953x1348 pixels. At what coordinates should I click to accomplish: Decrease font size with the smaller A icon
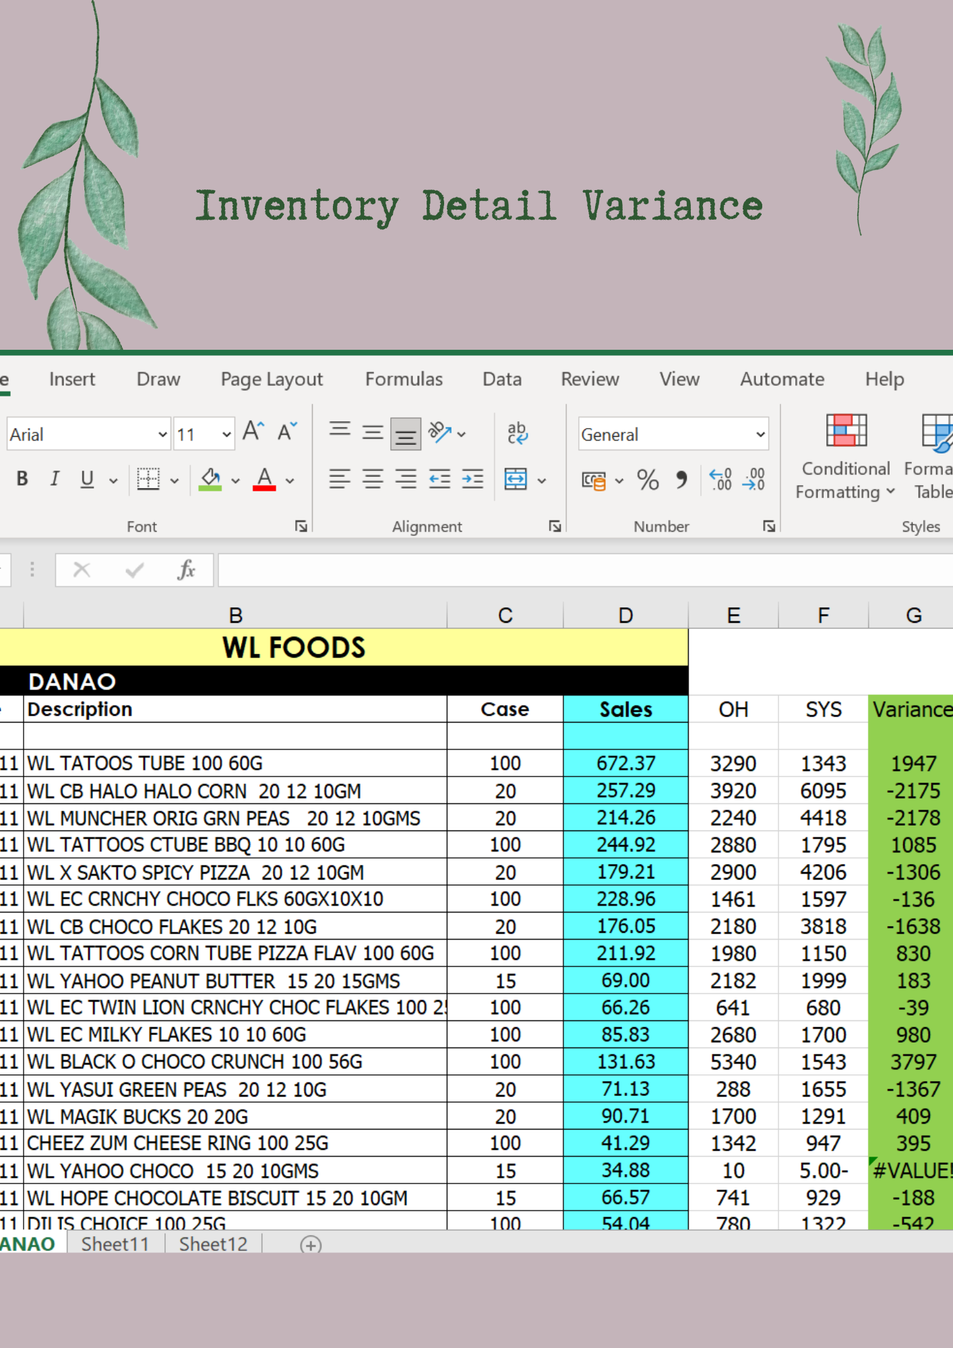pyautogui.click(x=287, y=431)
